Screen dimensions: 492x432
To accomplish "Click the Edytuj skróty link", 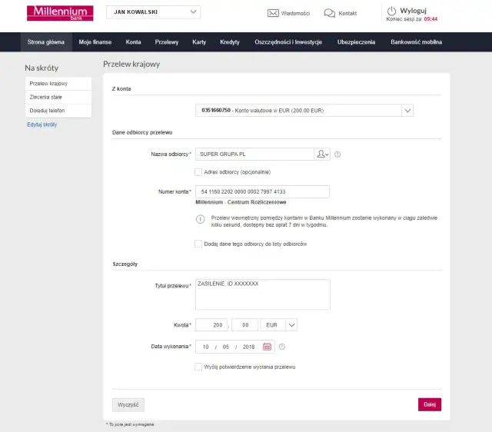I will (x=42, y=125).
